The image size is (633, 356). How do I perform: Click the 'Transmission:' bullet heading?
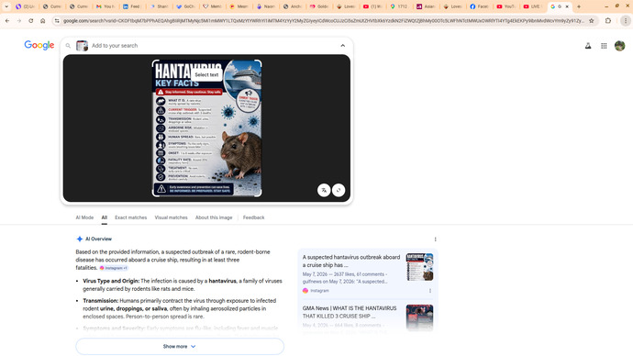coord(101,301)
